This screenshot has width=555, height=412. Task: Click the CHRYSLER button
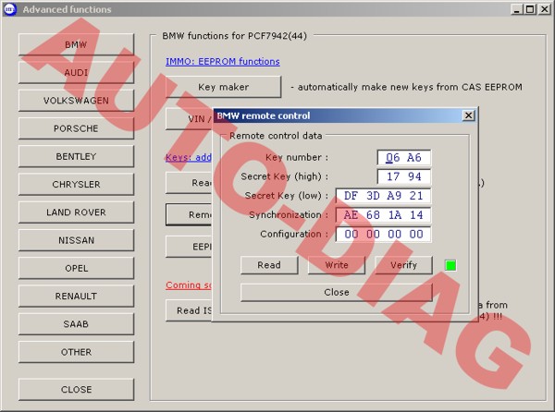pyautogui.click(x=76, y=184)
